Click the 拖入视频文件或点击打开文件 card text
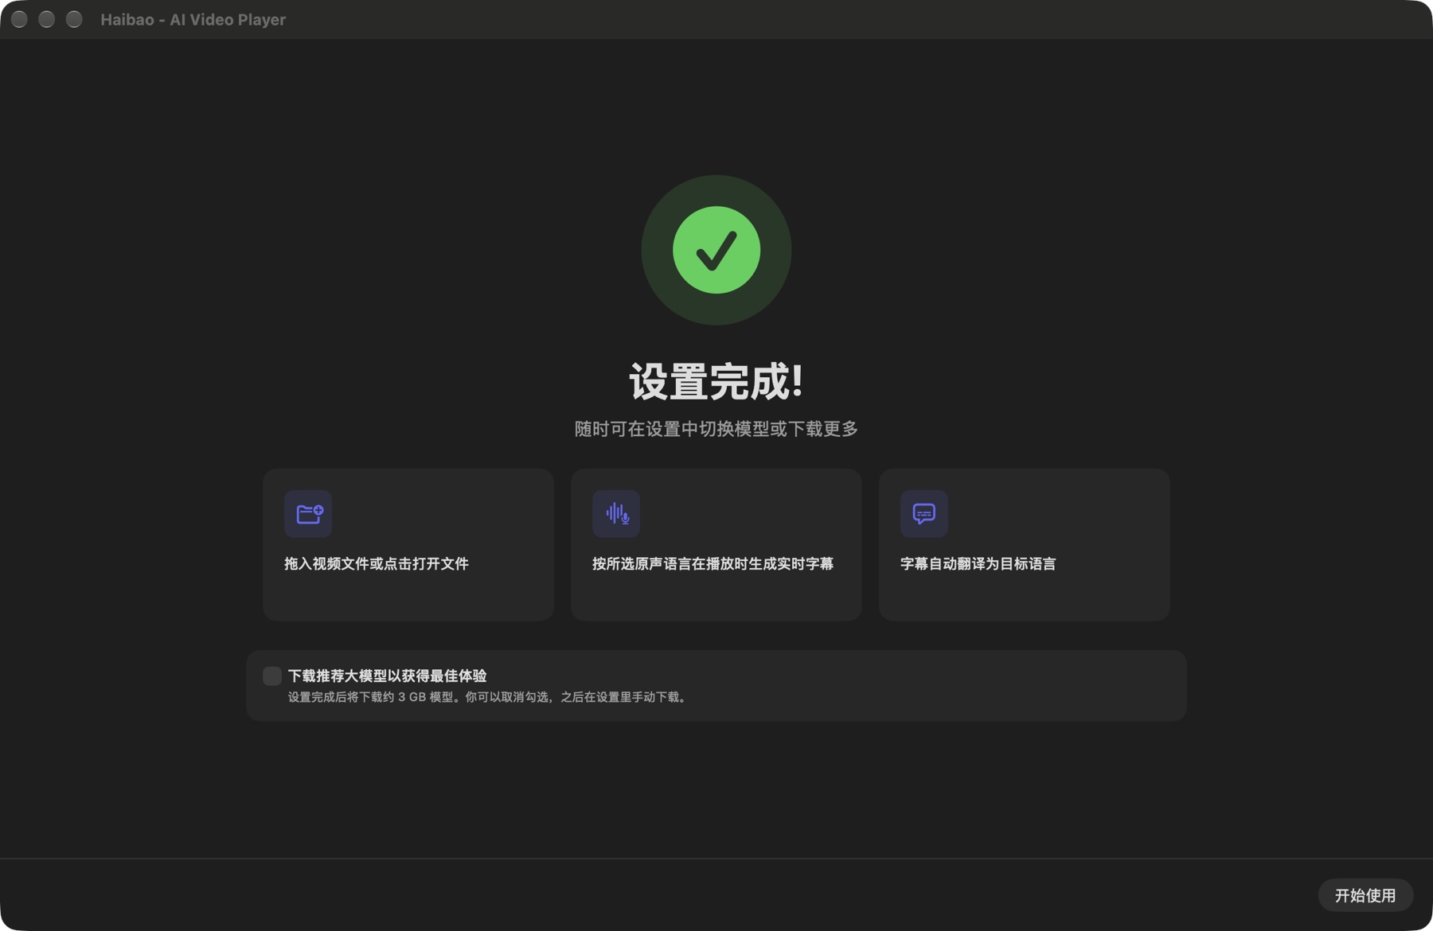The image size is (1433, 931). [377, 563]
